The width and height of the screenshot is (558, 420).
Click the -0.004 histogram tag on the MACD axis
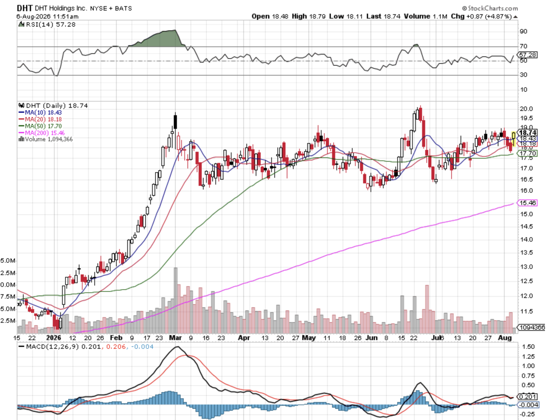pyautogui.click(x=529, y=405)
